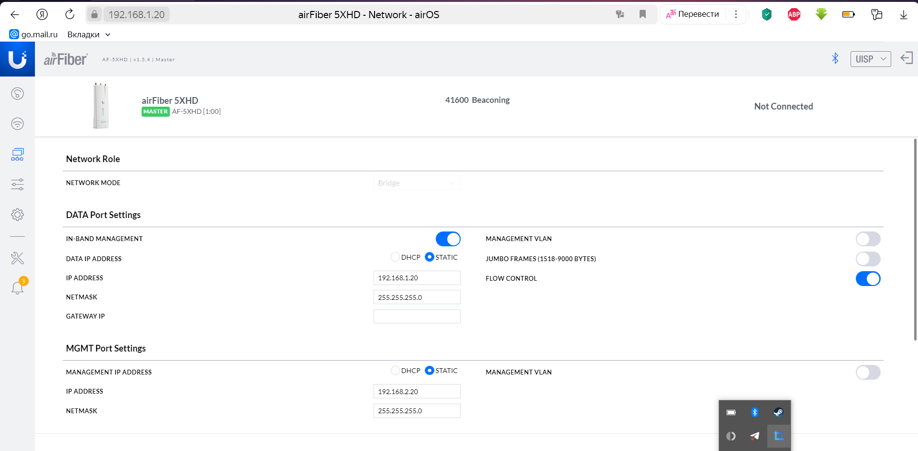Click the MASTER badge
Viewport: 918px width, 451px height.
pyautogui.click(x=155, y=111)
